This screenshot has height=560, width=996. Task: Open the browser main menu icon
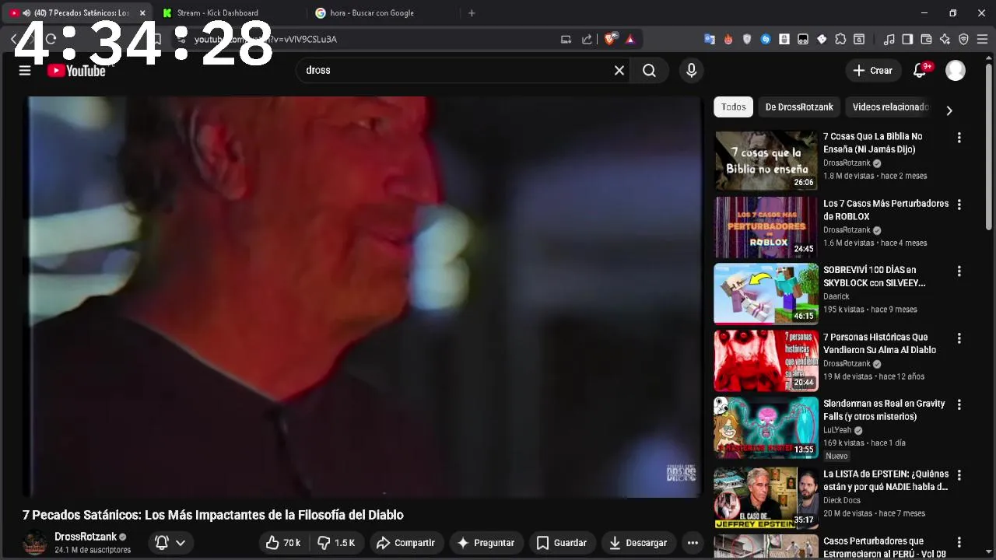983,39
